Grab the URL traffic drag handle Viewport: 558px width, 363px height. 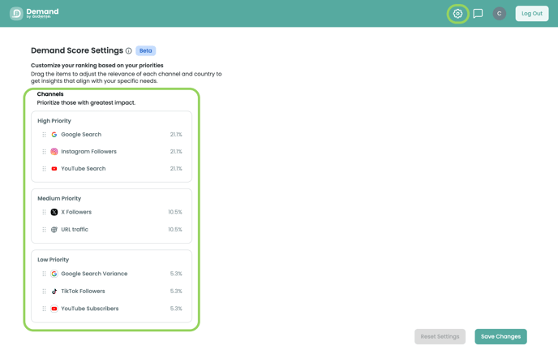point(44,230)
